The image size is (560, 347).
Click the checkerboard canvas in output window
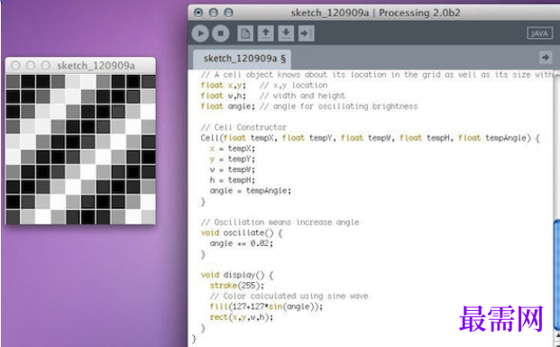(x=81, y=150)
